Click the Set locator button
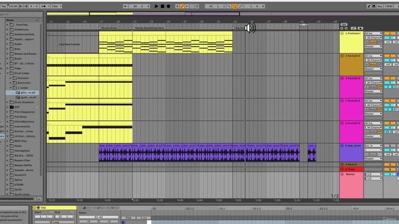 [344, 24]
